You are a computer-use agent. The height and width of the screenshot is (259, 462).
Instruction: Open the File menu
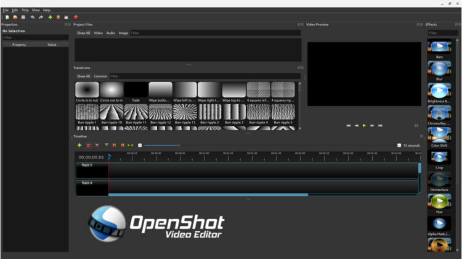[x=6, y=10]
